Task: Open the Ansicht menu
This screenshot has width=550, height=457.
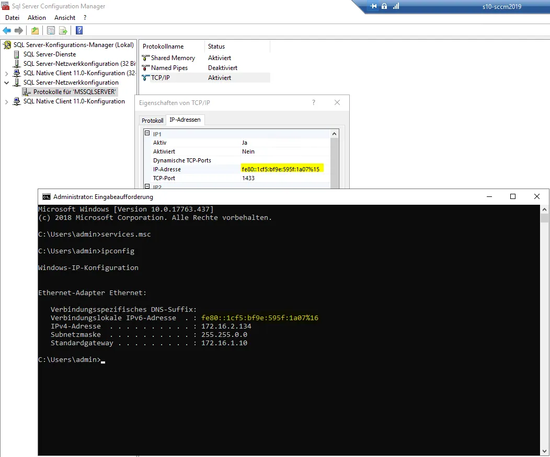Action: click(65, 18)
